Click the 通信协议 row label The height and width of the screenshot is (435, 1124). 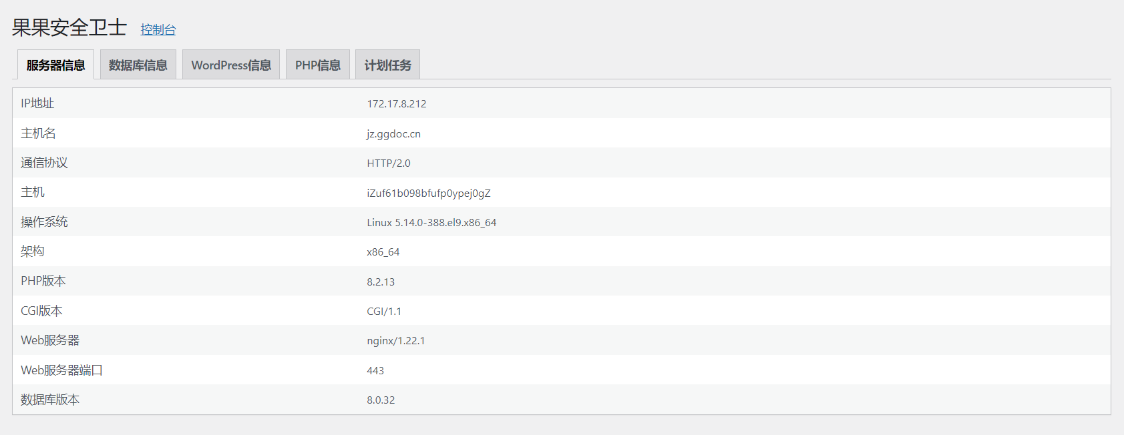44,163
